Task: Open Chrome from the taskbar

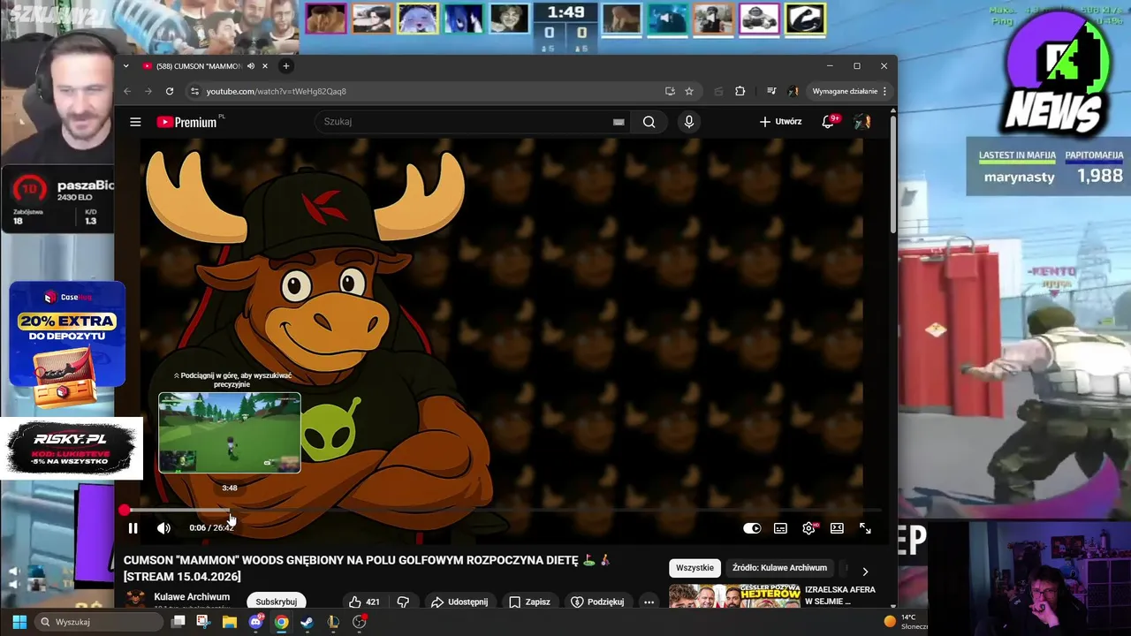Action: (281, 622)
